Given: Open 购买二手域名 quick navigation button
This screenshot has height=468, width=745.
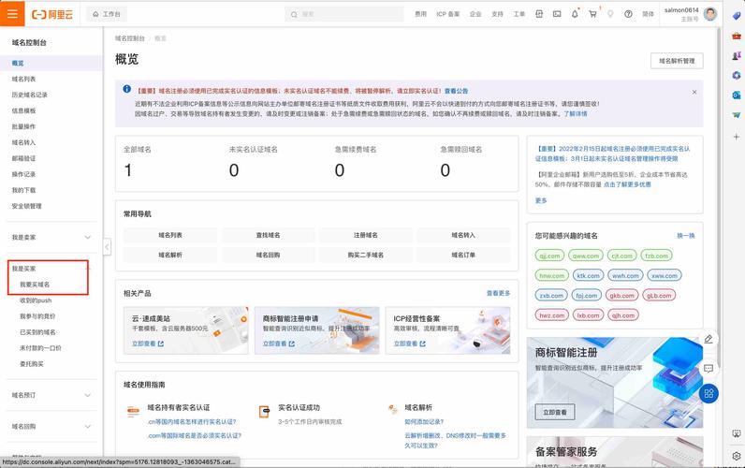Looking at the screenshot, I should 366,255.
